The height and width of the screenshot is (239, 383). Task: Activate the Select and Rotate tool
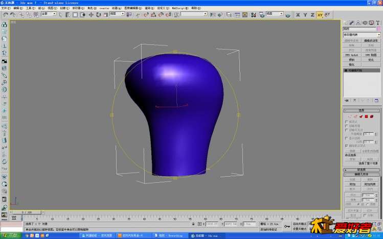pos(98,15)
